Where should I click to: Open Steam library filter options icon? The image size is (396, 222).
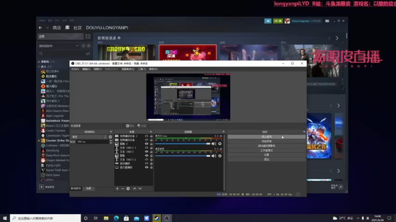click(x=88, y=54)
